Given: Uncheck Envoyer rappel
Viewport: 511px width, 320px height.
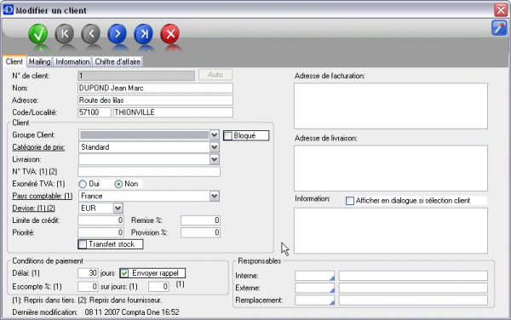Looking at the screenshot, I should coord(124,273).
